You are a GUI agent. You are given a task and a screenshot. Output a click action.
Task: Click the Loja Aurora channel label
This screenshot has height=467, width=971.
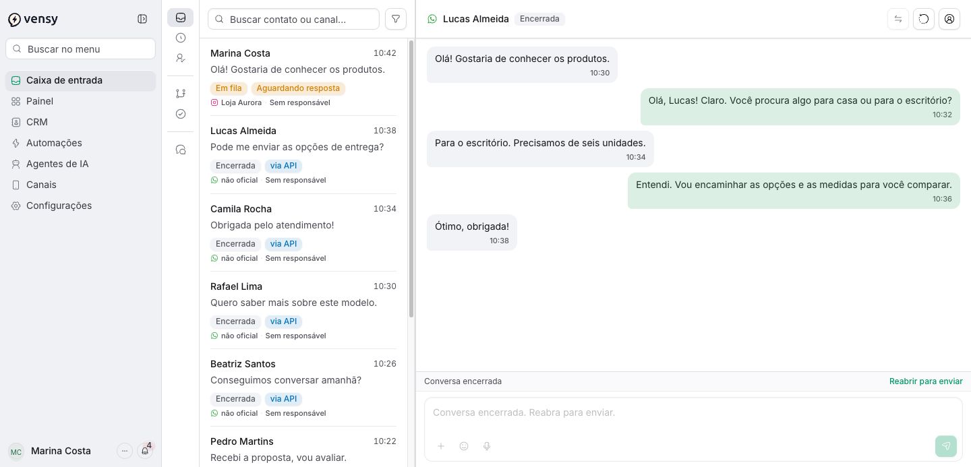coord(241,102)
